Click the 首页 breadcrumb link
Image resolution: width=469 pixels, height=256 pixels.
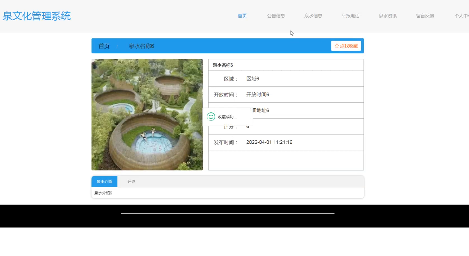point(104,46)
